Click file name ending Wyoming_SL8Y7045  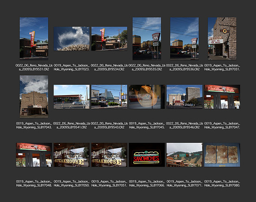click(147, 125)
